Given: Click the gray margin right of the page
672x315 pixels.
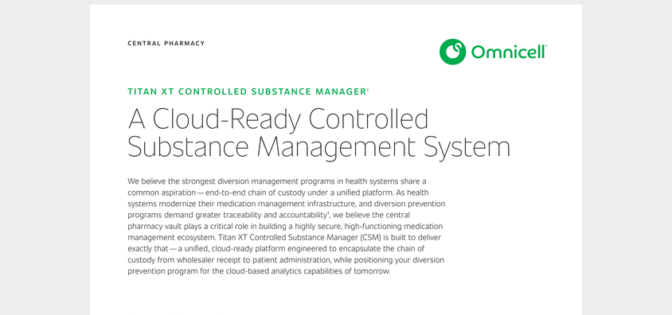Looking at the screenshot, I should [x=627, y=157].
